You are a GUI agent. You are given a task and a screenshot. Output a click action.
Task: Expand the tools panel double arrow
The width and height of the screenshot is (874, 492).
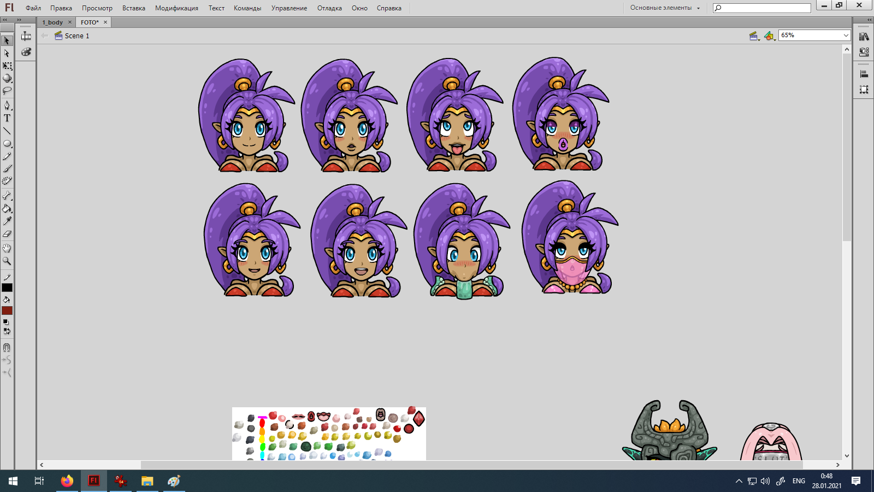[x=19, y=20]
